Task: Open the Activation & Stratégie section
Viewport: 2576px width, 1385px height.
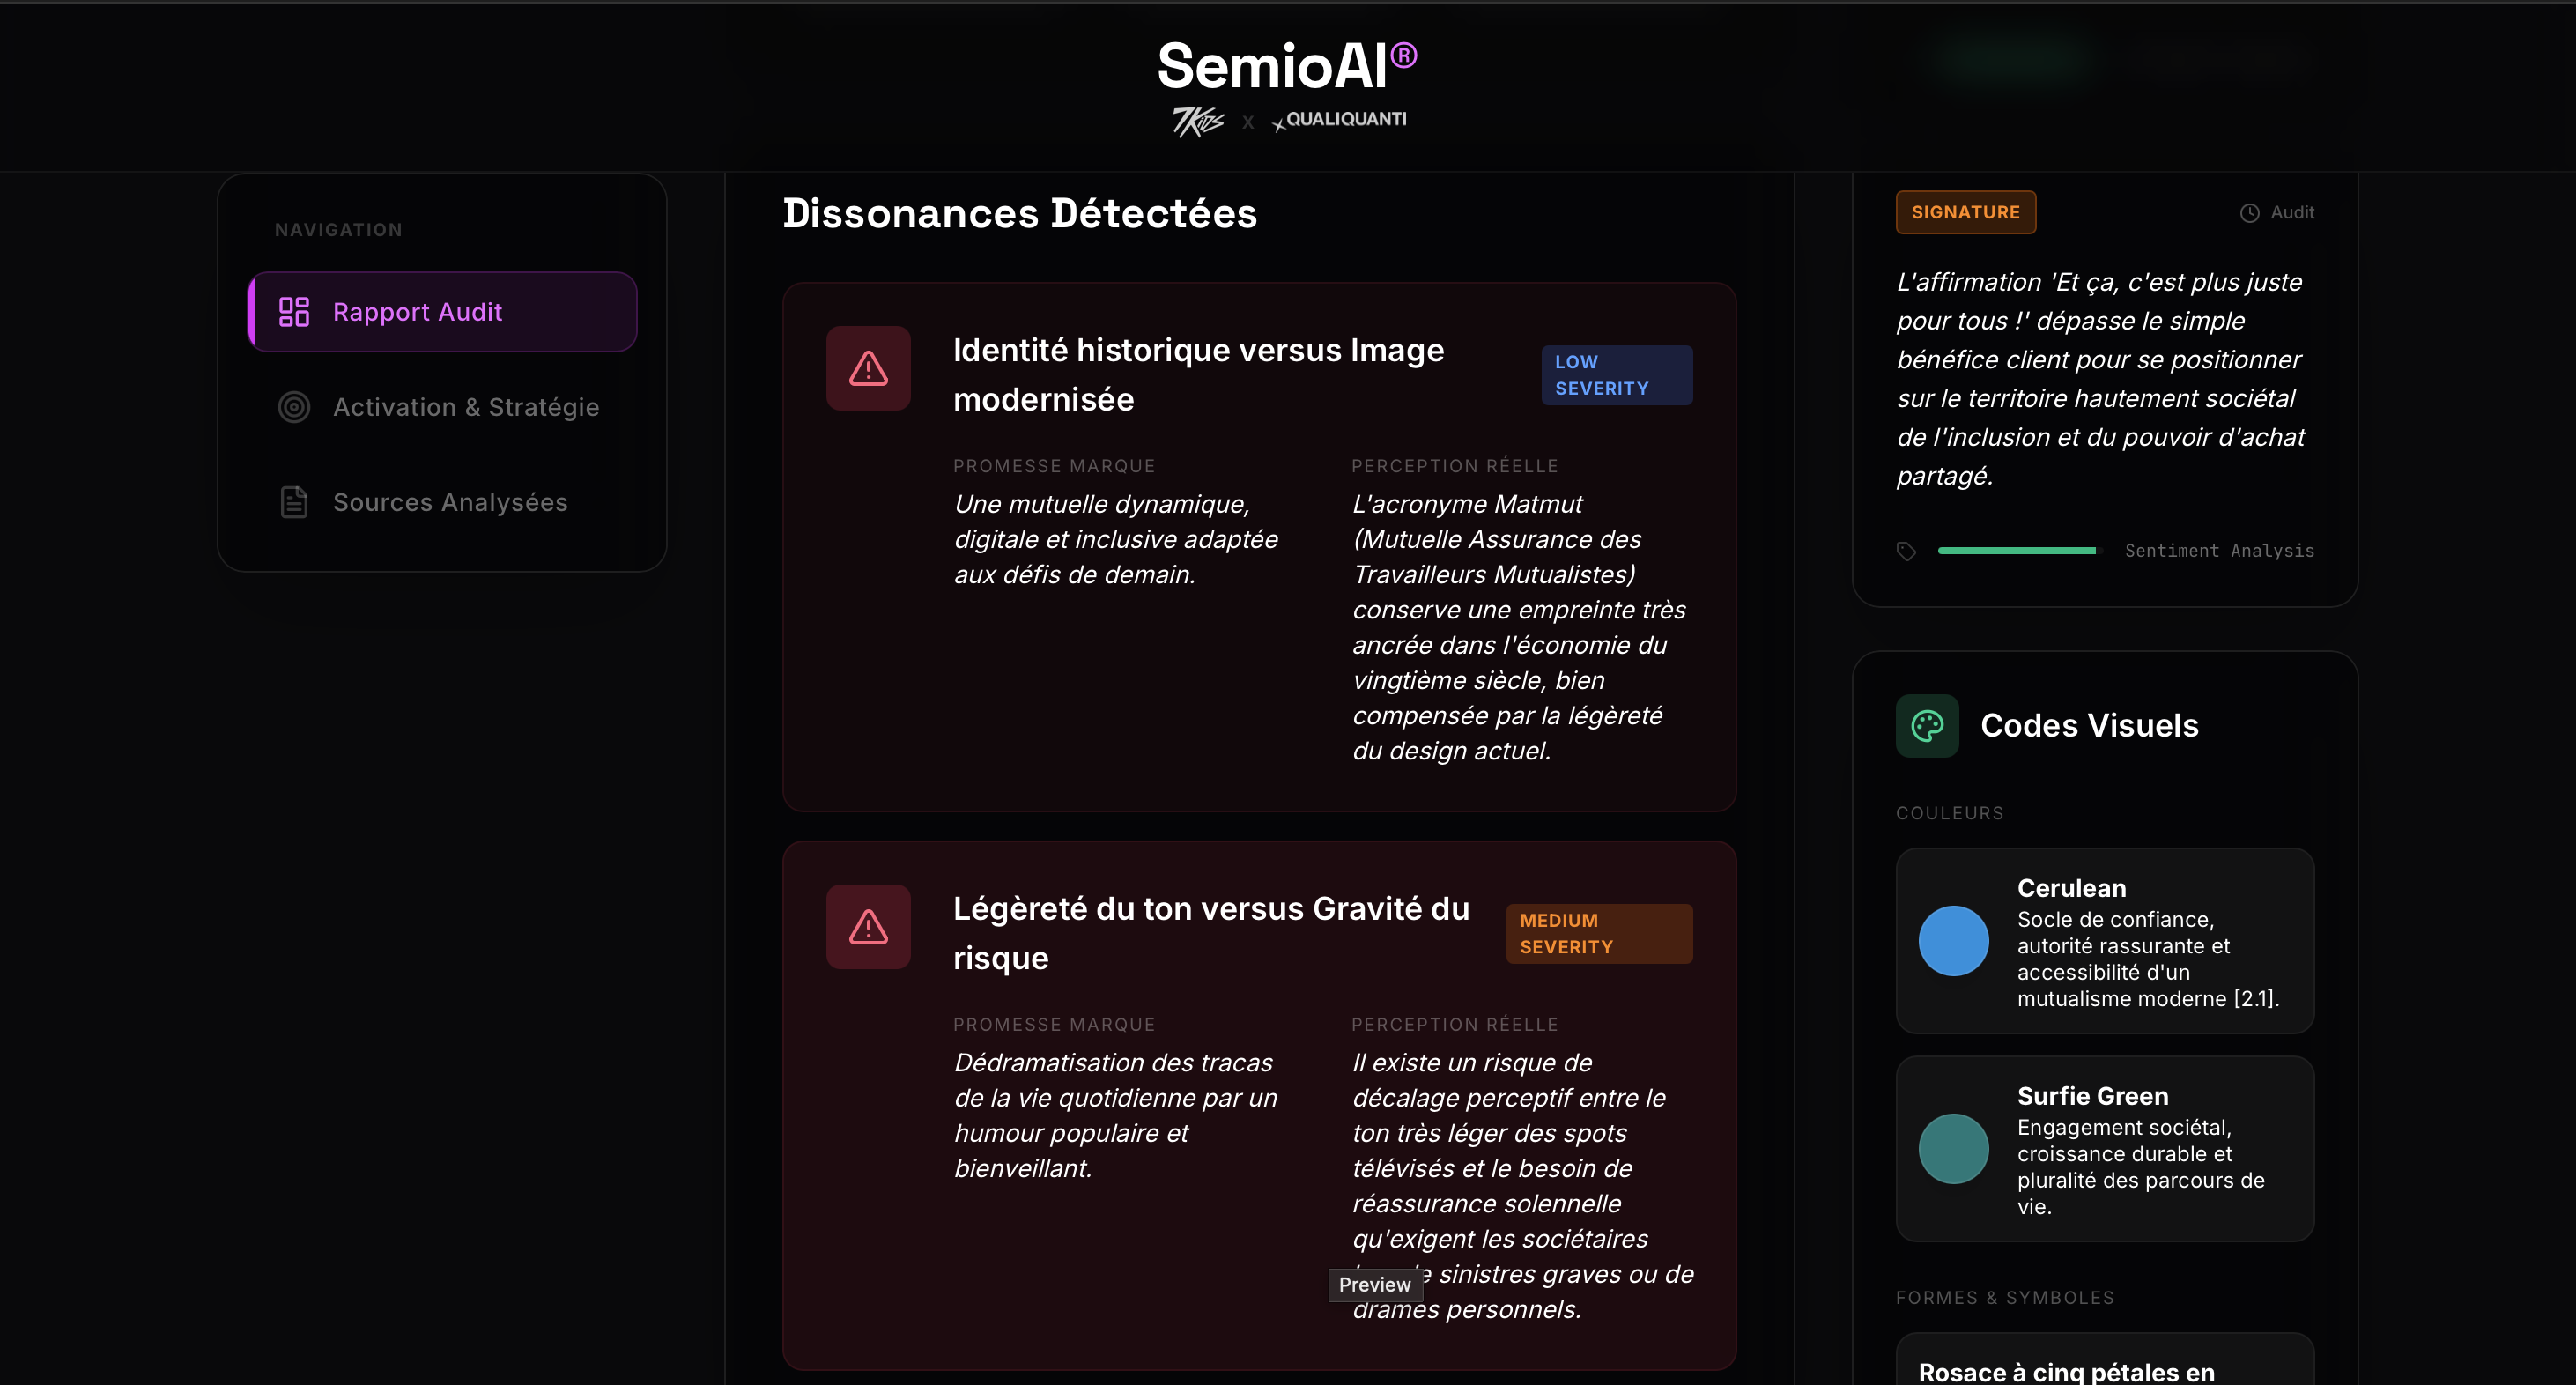Action: click(465, 407)
